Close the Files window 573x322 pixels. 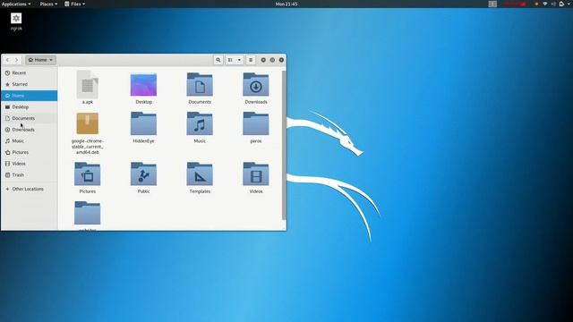tap(281, 60)
